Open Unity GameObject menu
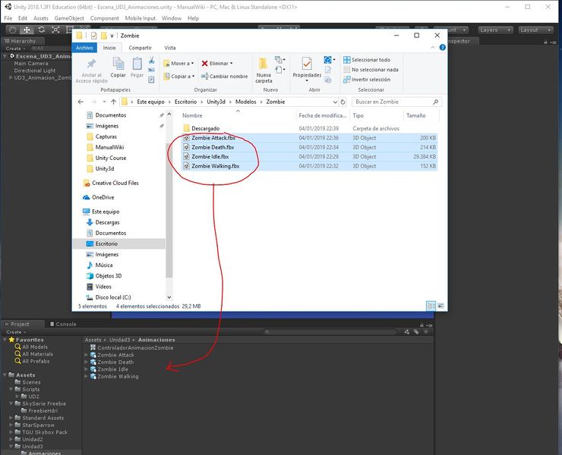This screenshot has width=562, height=455. point(69,18)
